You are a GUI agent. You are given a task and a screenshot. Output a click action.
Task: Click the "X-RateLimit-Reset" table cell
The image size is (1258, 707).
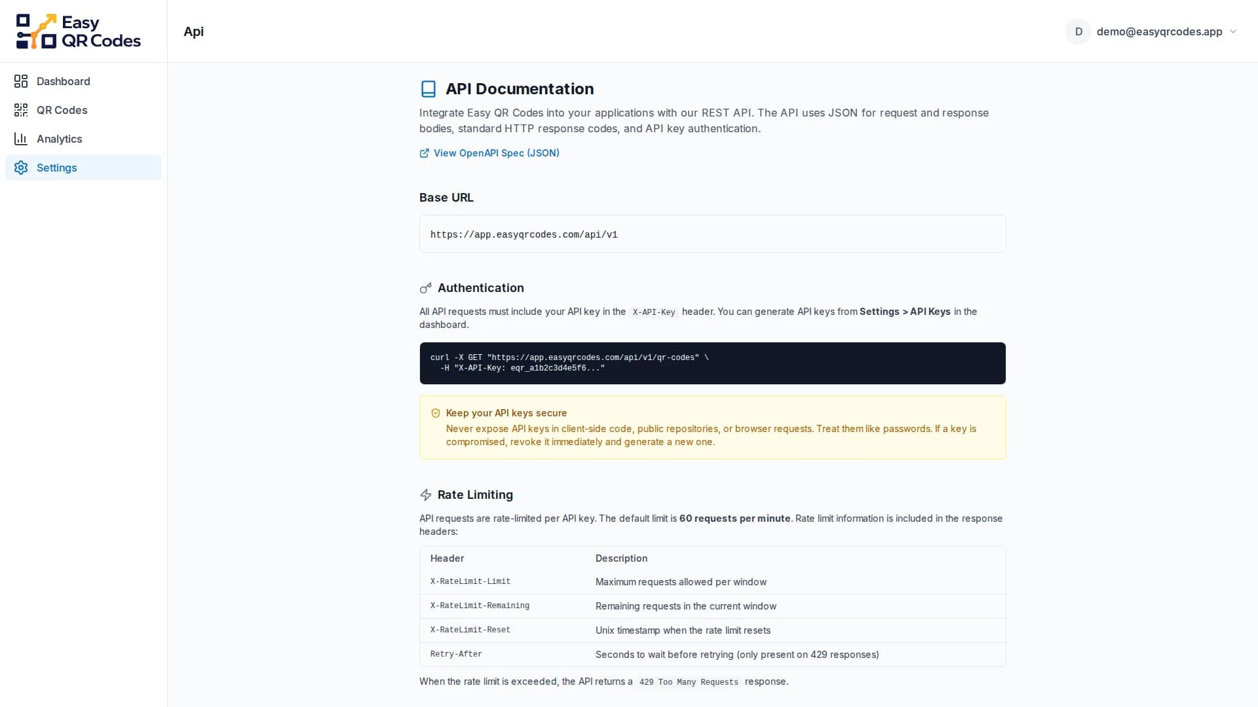(x=470, y=630)
